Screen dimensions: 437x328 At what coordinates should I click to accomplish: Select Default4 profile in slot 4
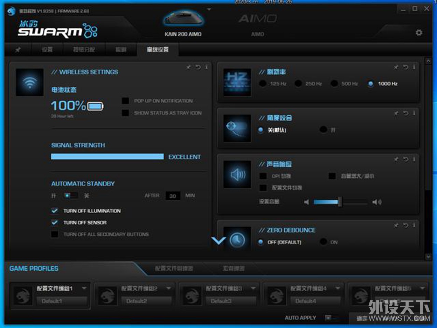coord(315,301)
